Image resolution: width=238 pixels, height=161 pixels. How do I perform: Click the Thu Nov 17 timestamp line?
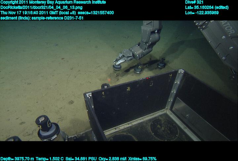[57, 13]
